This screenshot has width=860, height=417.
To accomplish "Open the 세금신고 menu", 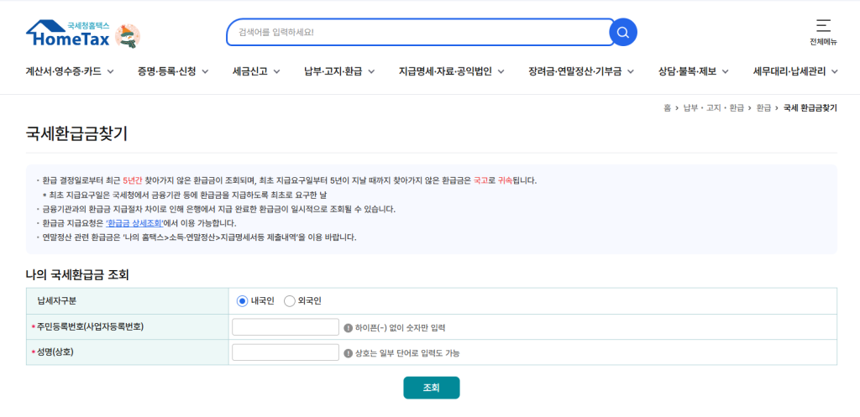I will click(250, 71).
